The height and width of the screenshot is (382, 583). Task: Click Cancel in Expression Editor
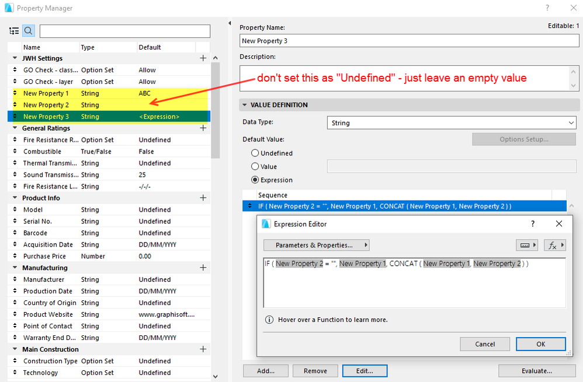click(x=485, y=344)
